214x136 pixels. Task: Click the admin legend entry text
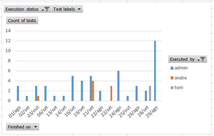coord(181,68)
